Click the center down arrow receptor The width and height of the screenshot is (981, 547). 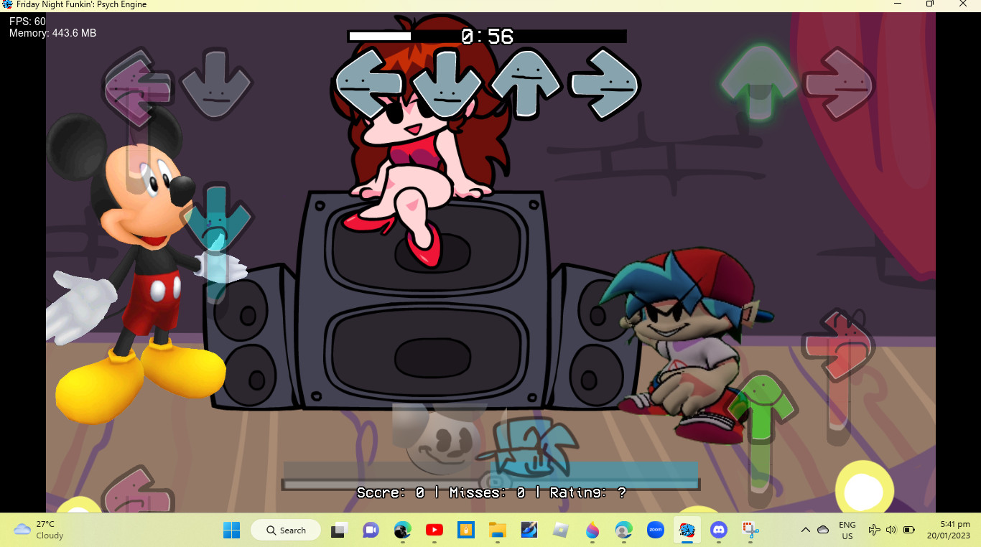point(447,84)
